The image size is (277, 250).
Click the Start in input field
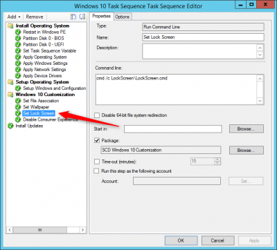pyautogui.click(x=173, y=128)
